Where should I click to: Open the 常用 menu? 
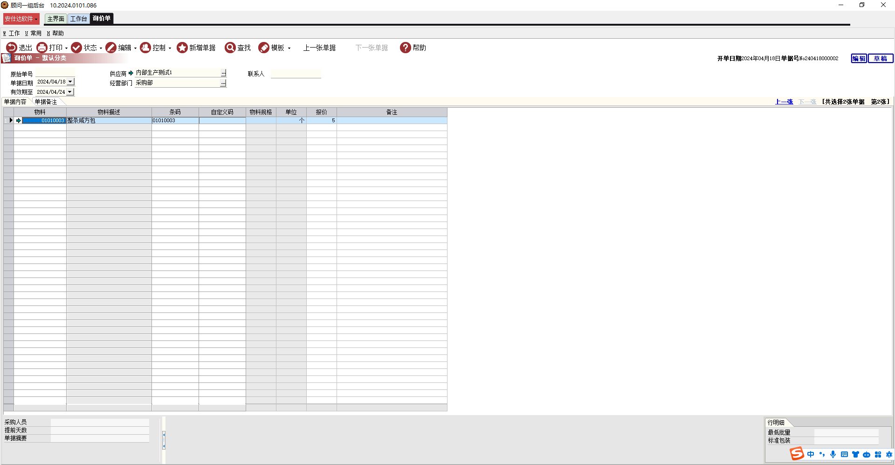click(x=33, y=33)
